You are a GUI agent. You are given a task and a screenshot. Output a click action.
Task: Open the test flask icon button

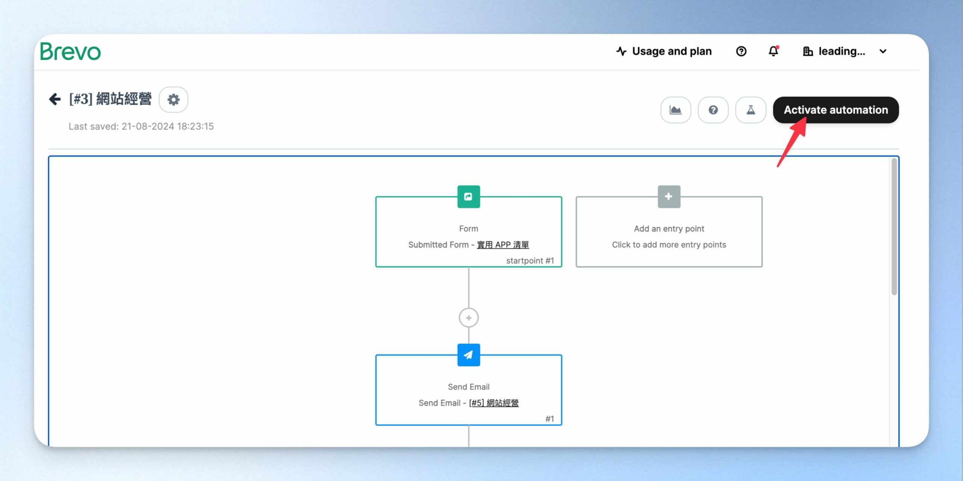tap(751, 110)
